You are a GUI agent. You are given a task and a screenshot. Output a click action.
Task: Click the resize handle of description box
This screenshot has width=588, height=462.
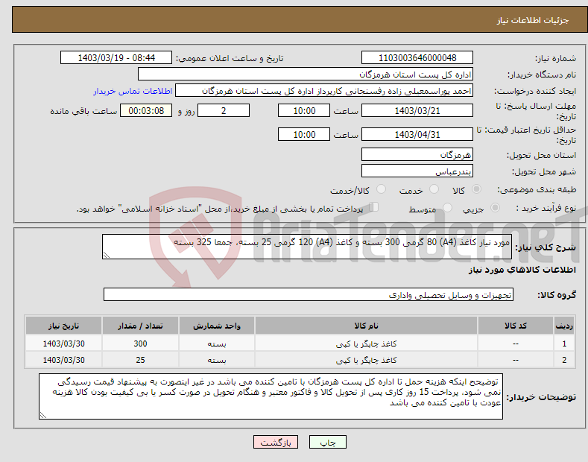[106, 256]
